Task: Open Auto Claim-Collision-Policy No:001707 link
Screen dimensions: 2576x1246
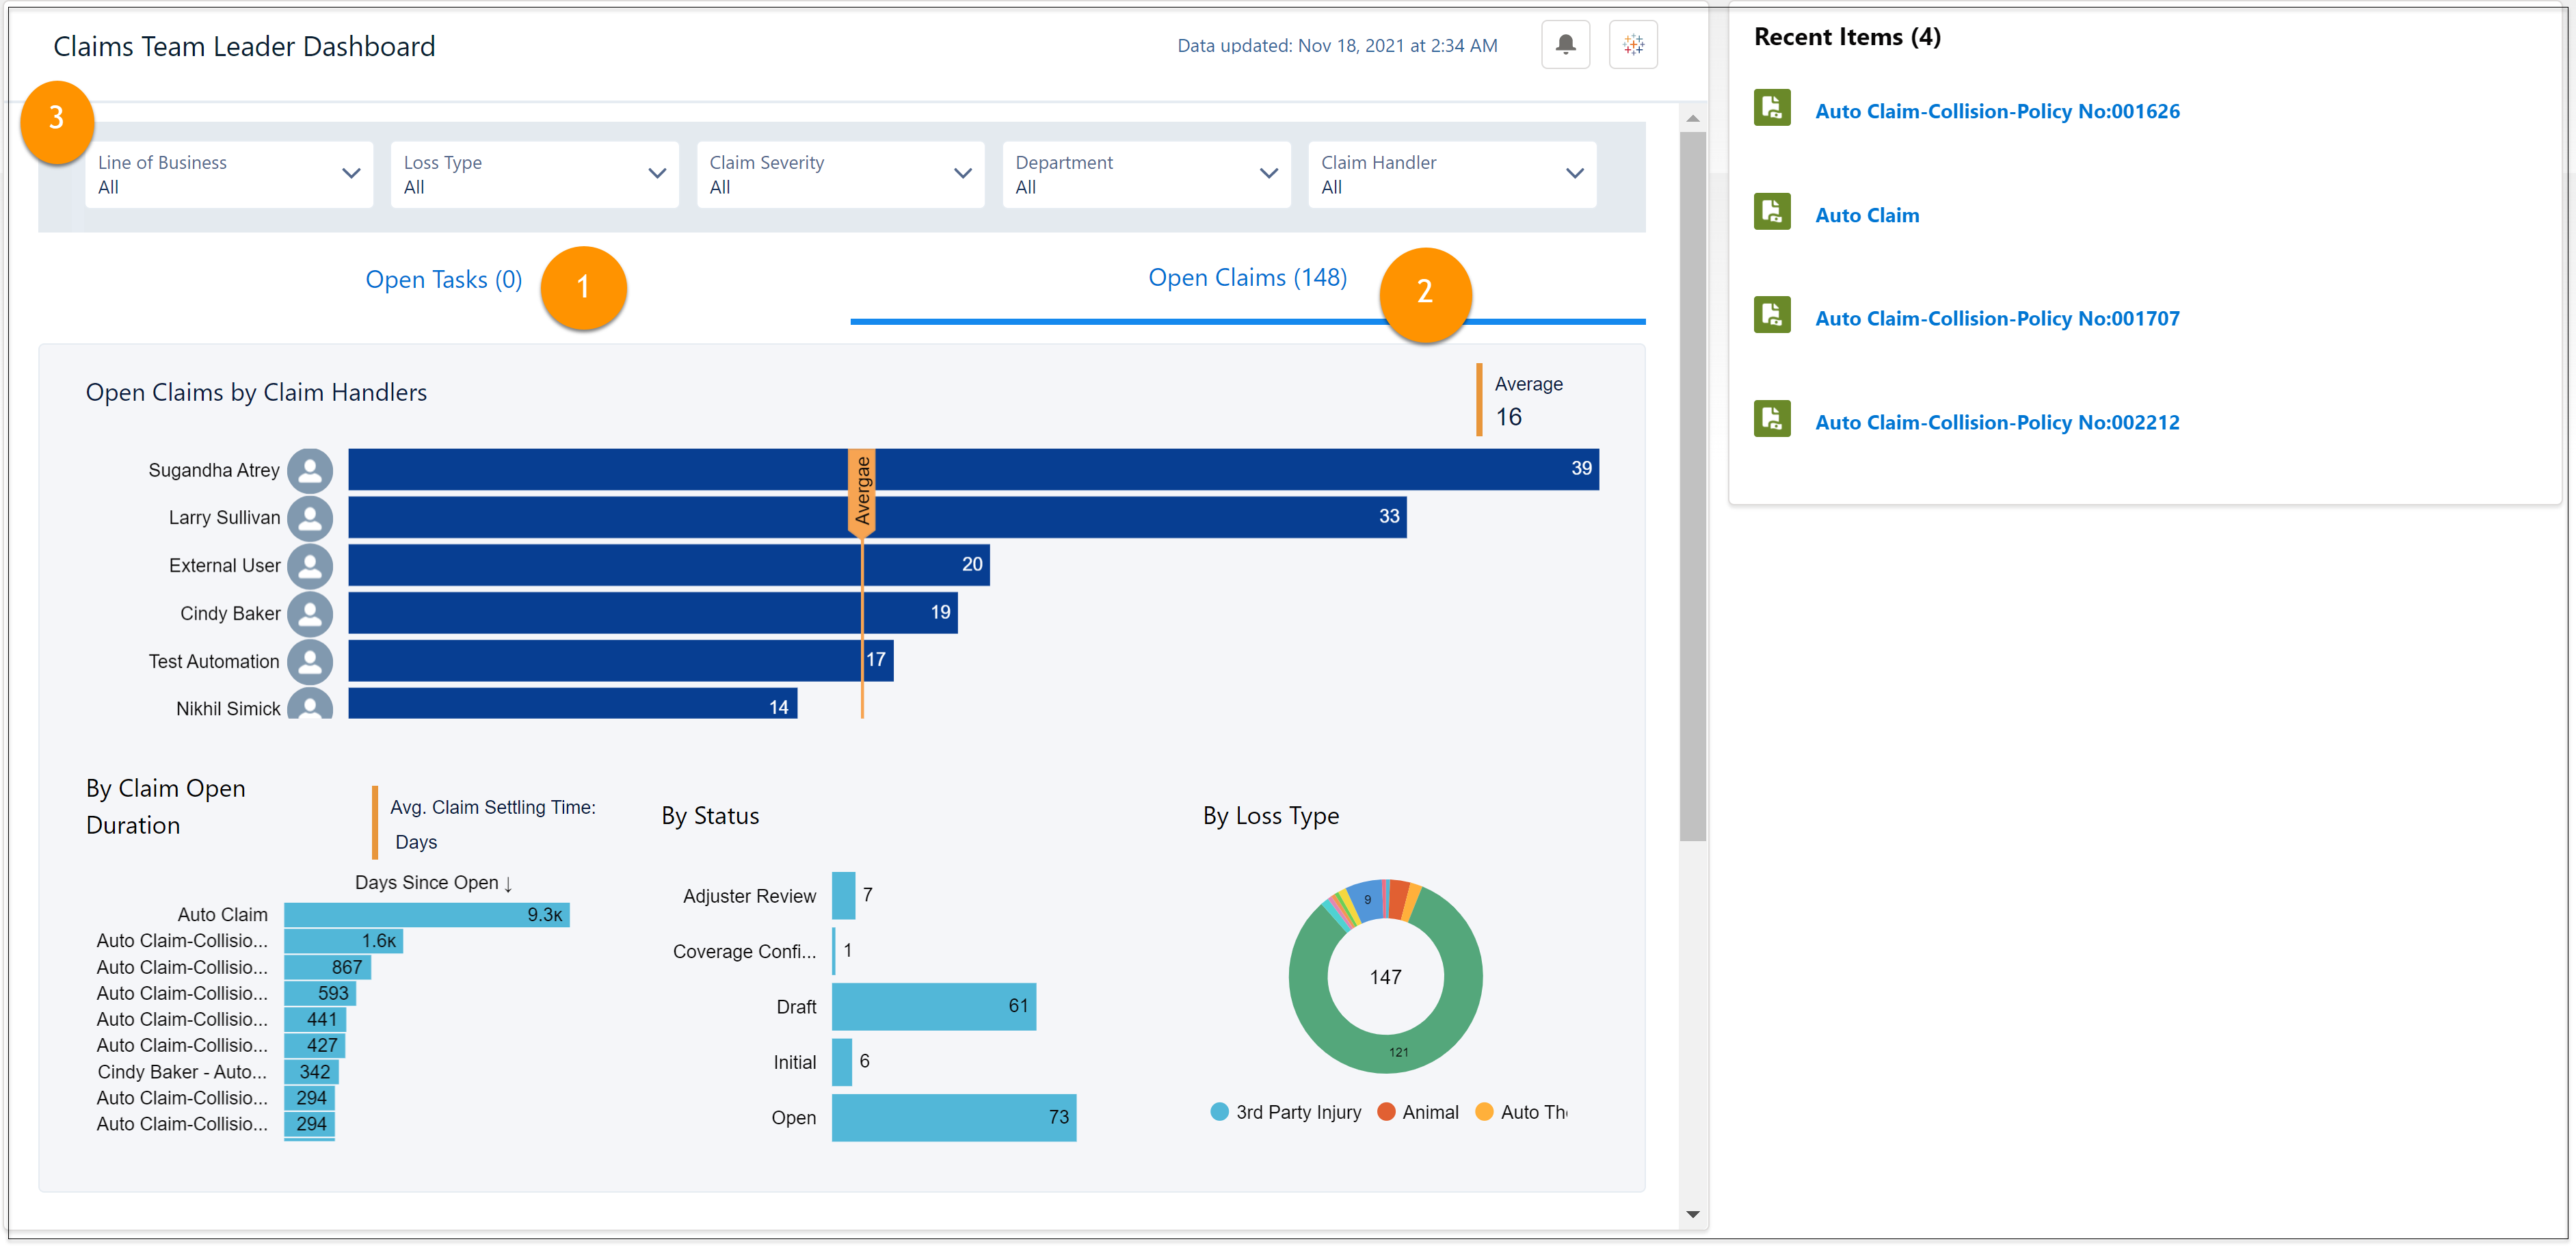Action: point(1997,318)
